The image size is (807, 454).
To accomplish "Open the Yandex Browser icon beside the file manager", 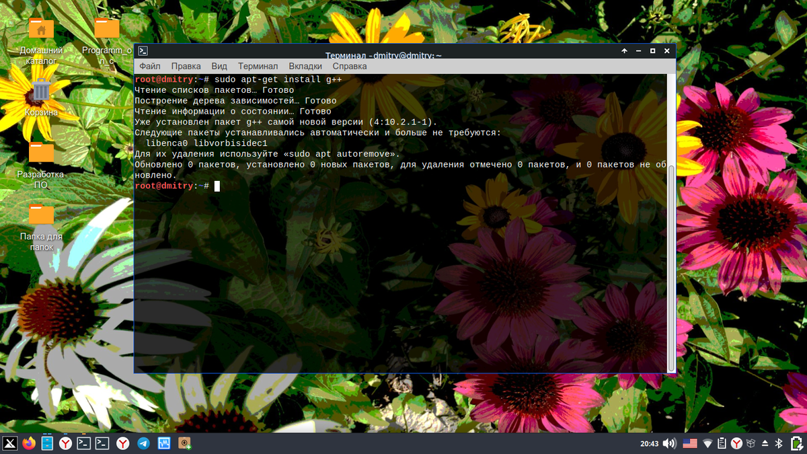I will coord(65,443).
